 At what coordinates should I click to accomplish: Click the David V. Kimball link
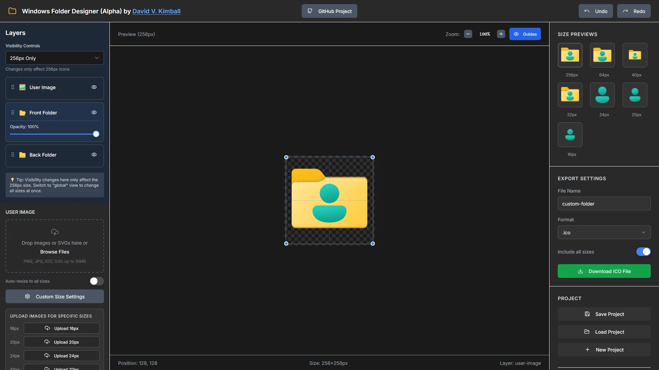point(156,11)
